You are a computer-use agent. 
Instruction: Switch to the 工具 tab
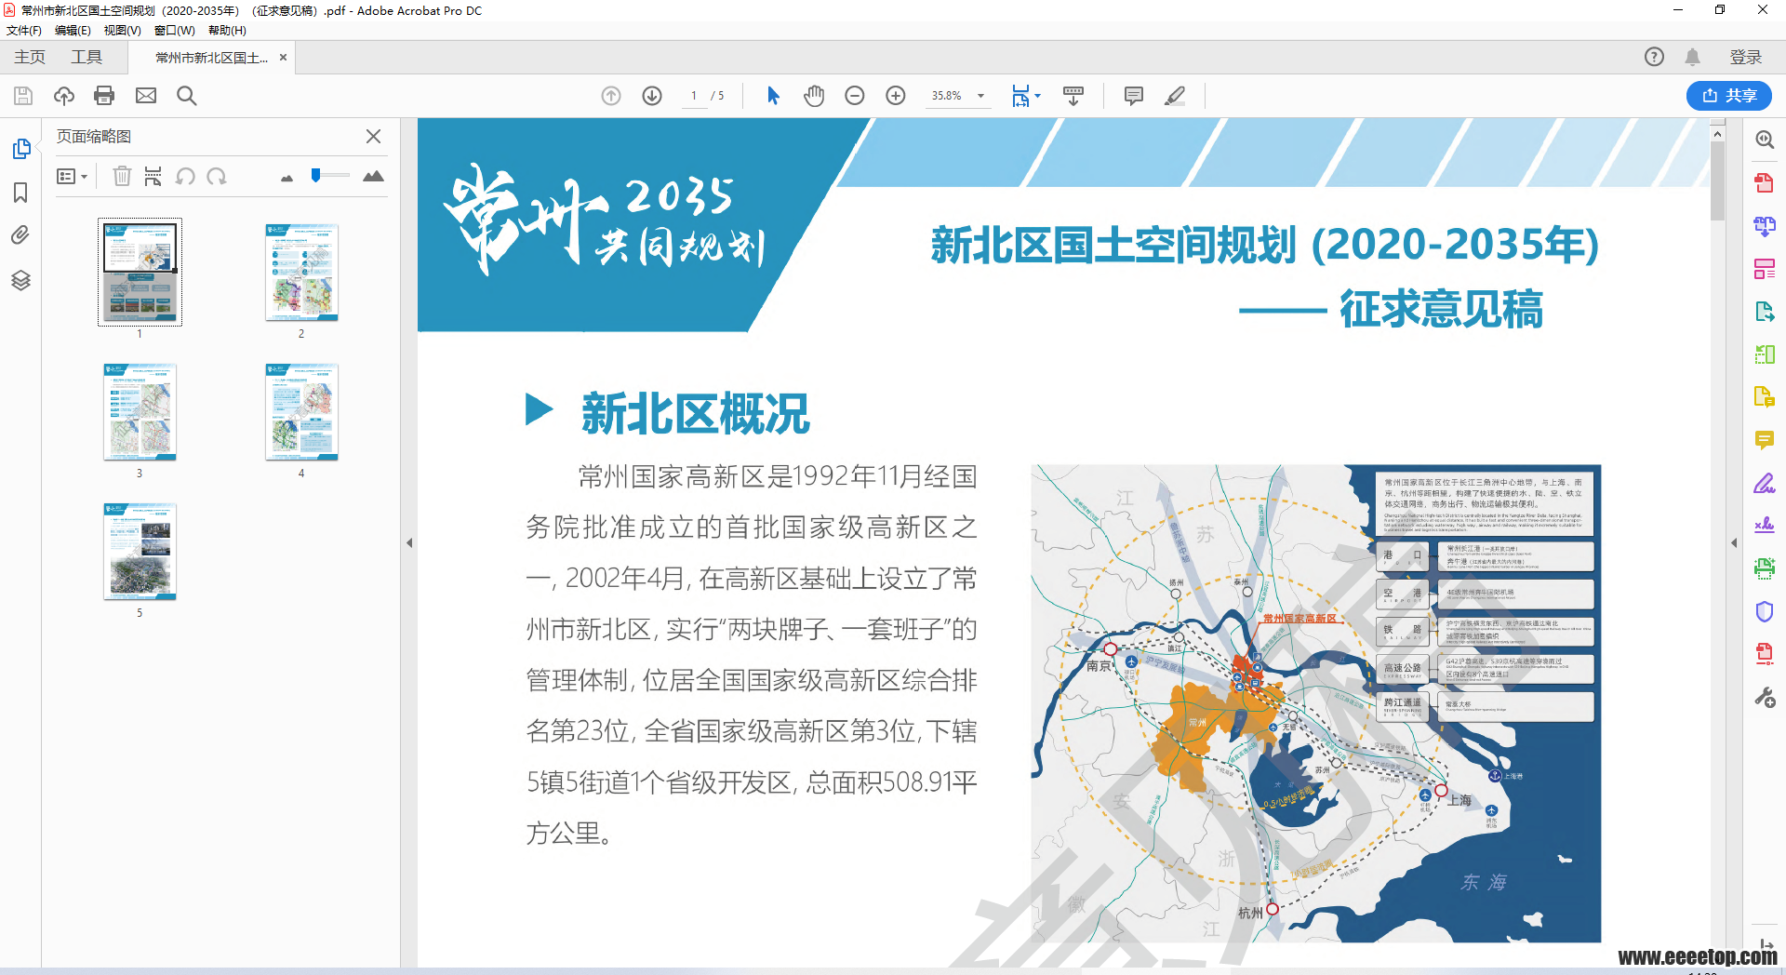point(87,58)
